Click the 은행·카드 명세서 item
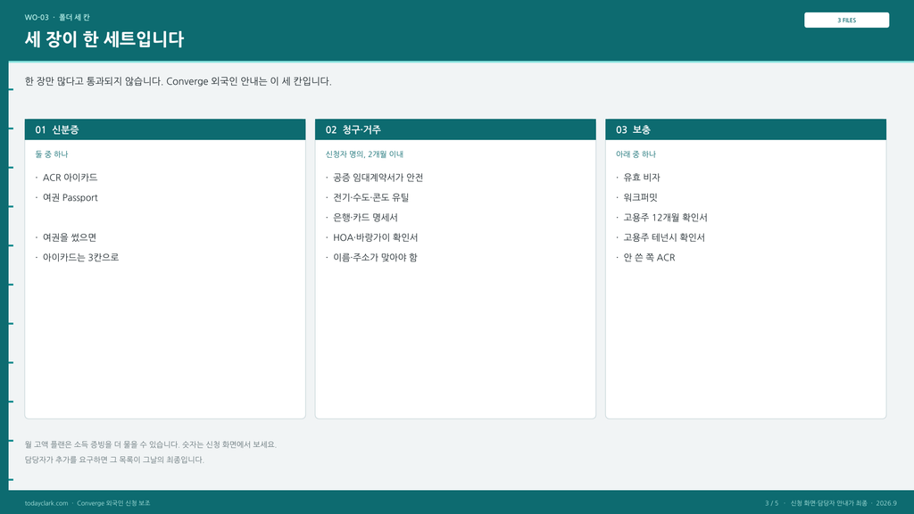This screenshot has height=514, width=914. pyautogui.click(x=365, y=218)
